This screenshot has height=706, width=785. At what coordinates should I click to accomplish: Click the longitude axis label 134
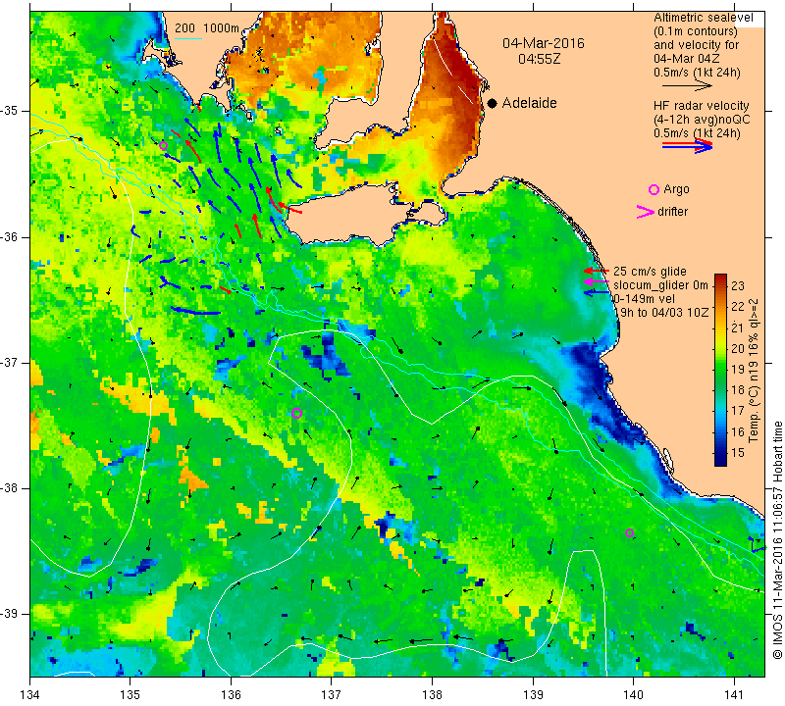tap(30, 695)
